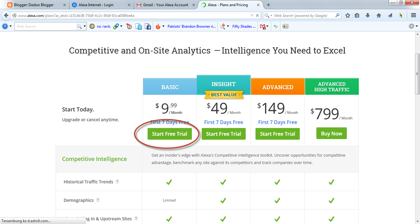Expand the hot pages flame dropdown arrow
Image resolution: width=420 pixels, height=224 pixels.
[x=164, y=26]
